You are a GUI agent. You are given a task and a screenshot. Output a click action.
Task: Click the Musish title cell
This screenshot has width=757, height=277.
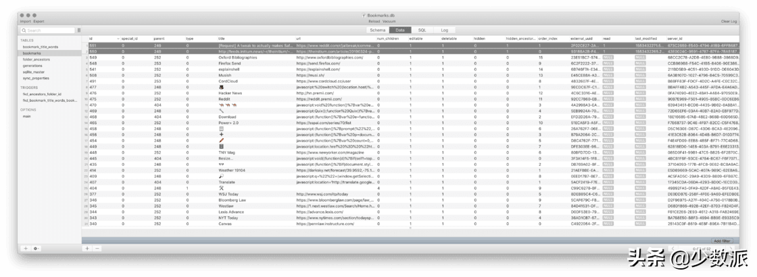(224, 75)
